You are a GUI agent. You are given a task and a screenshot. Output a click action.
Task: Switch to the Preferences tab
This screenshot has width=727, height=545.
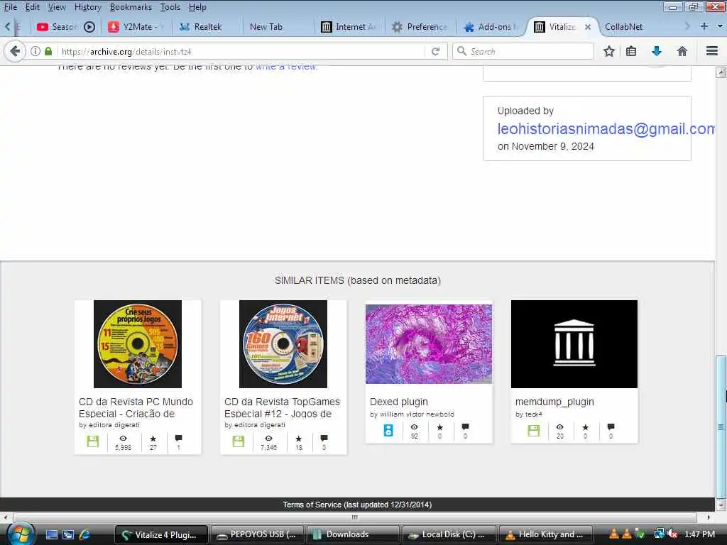coord(419,27)
